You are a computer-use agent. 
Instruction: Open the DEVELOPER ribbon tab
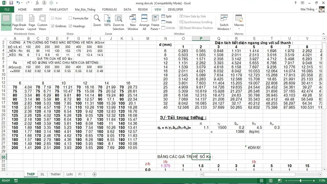pos(175,9)
